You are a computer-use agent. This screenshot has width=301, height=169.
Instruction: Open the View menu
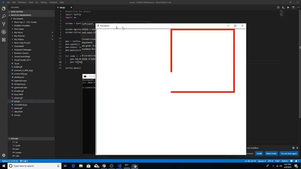coord(31,2)
